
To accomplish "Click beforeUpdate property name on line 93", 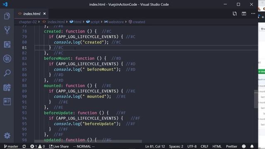I will pyautogui.click(x=58, y=113).
